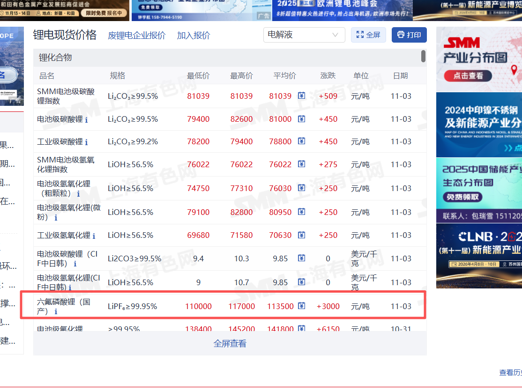Select the 110000 lowest price cell
Image resolution: width=522 pixels, height=391 pixels.
pyautogui.click(x=198, y=306)
